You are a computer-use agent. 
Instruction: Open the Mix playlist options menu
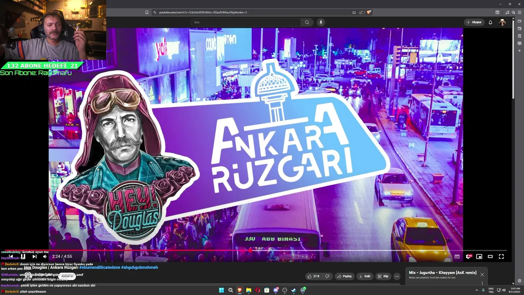click(x=482, y=283)
